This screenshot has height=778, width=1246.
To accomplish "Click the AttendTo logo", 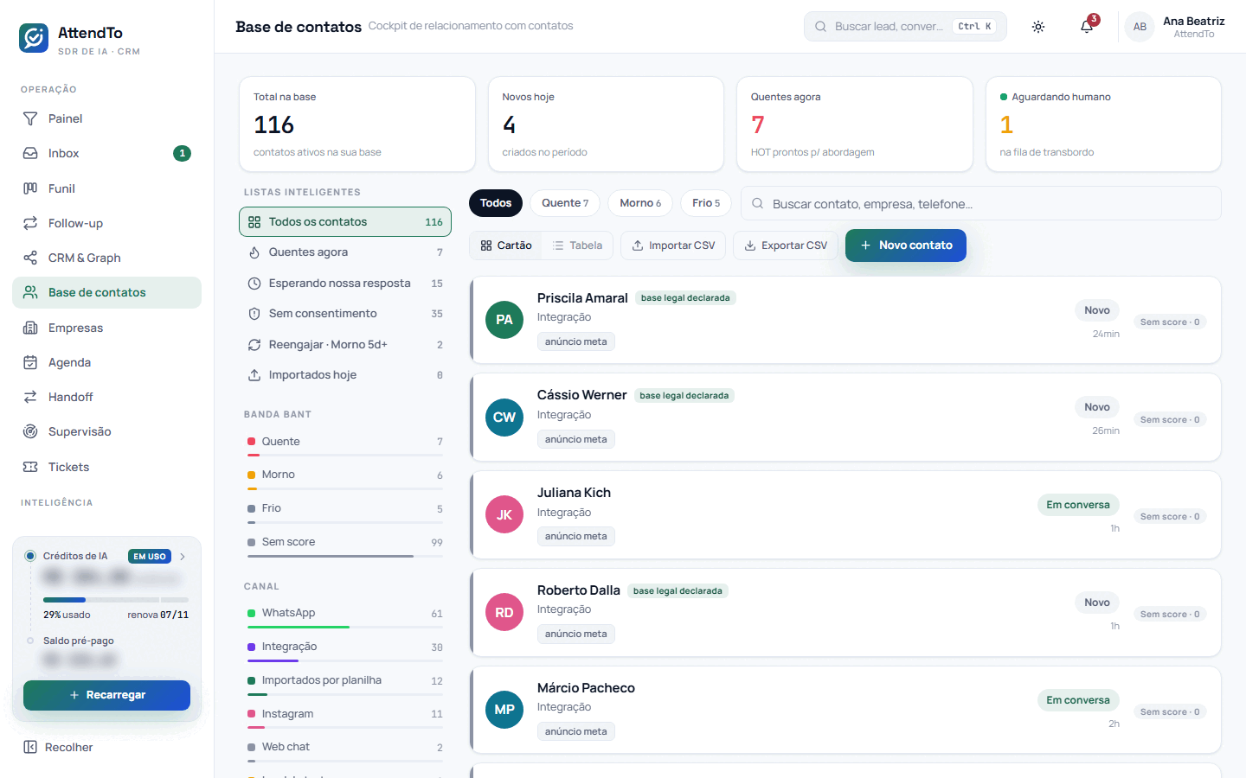I will pyautogui.click(x=34, y=38).
